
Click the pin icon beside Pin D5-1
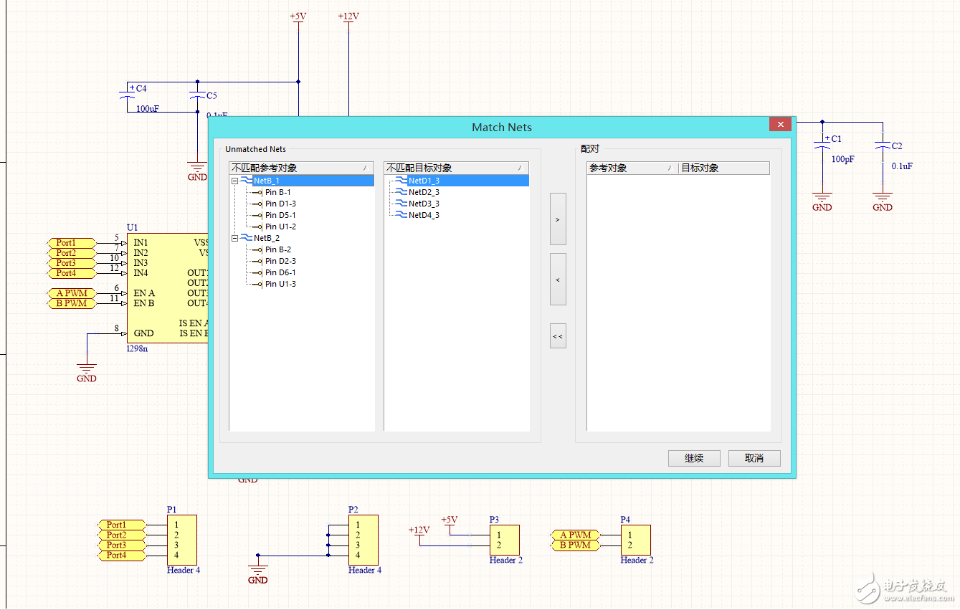[257, 216]
